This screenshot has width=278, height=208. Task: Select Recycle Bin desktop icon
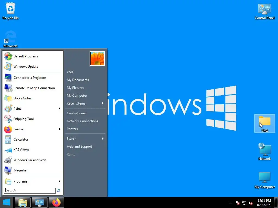11,11
